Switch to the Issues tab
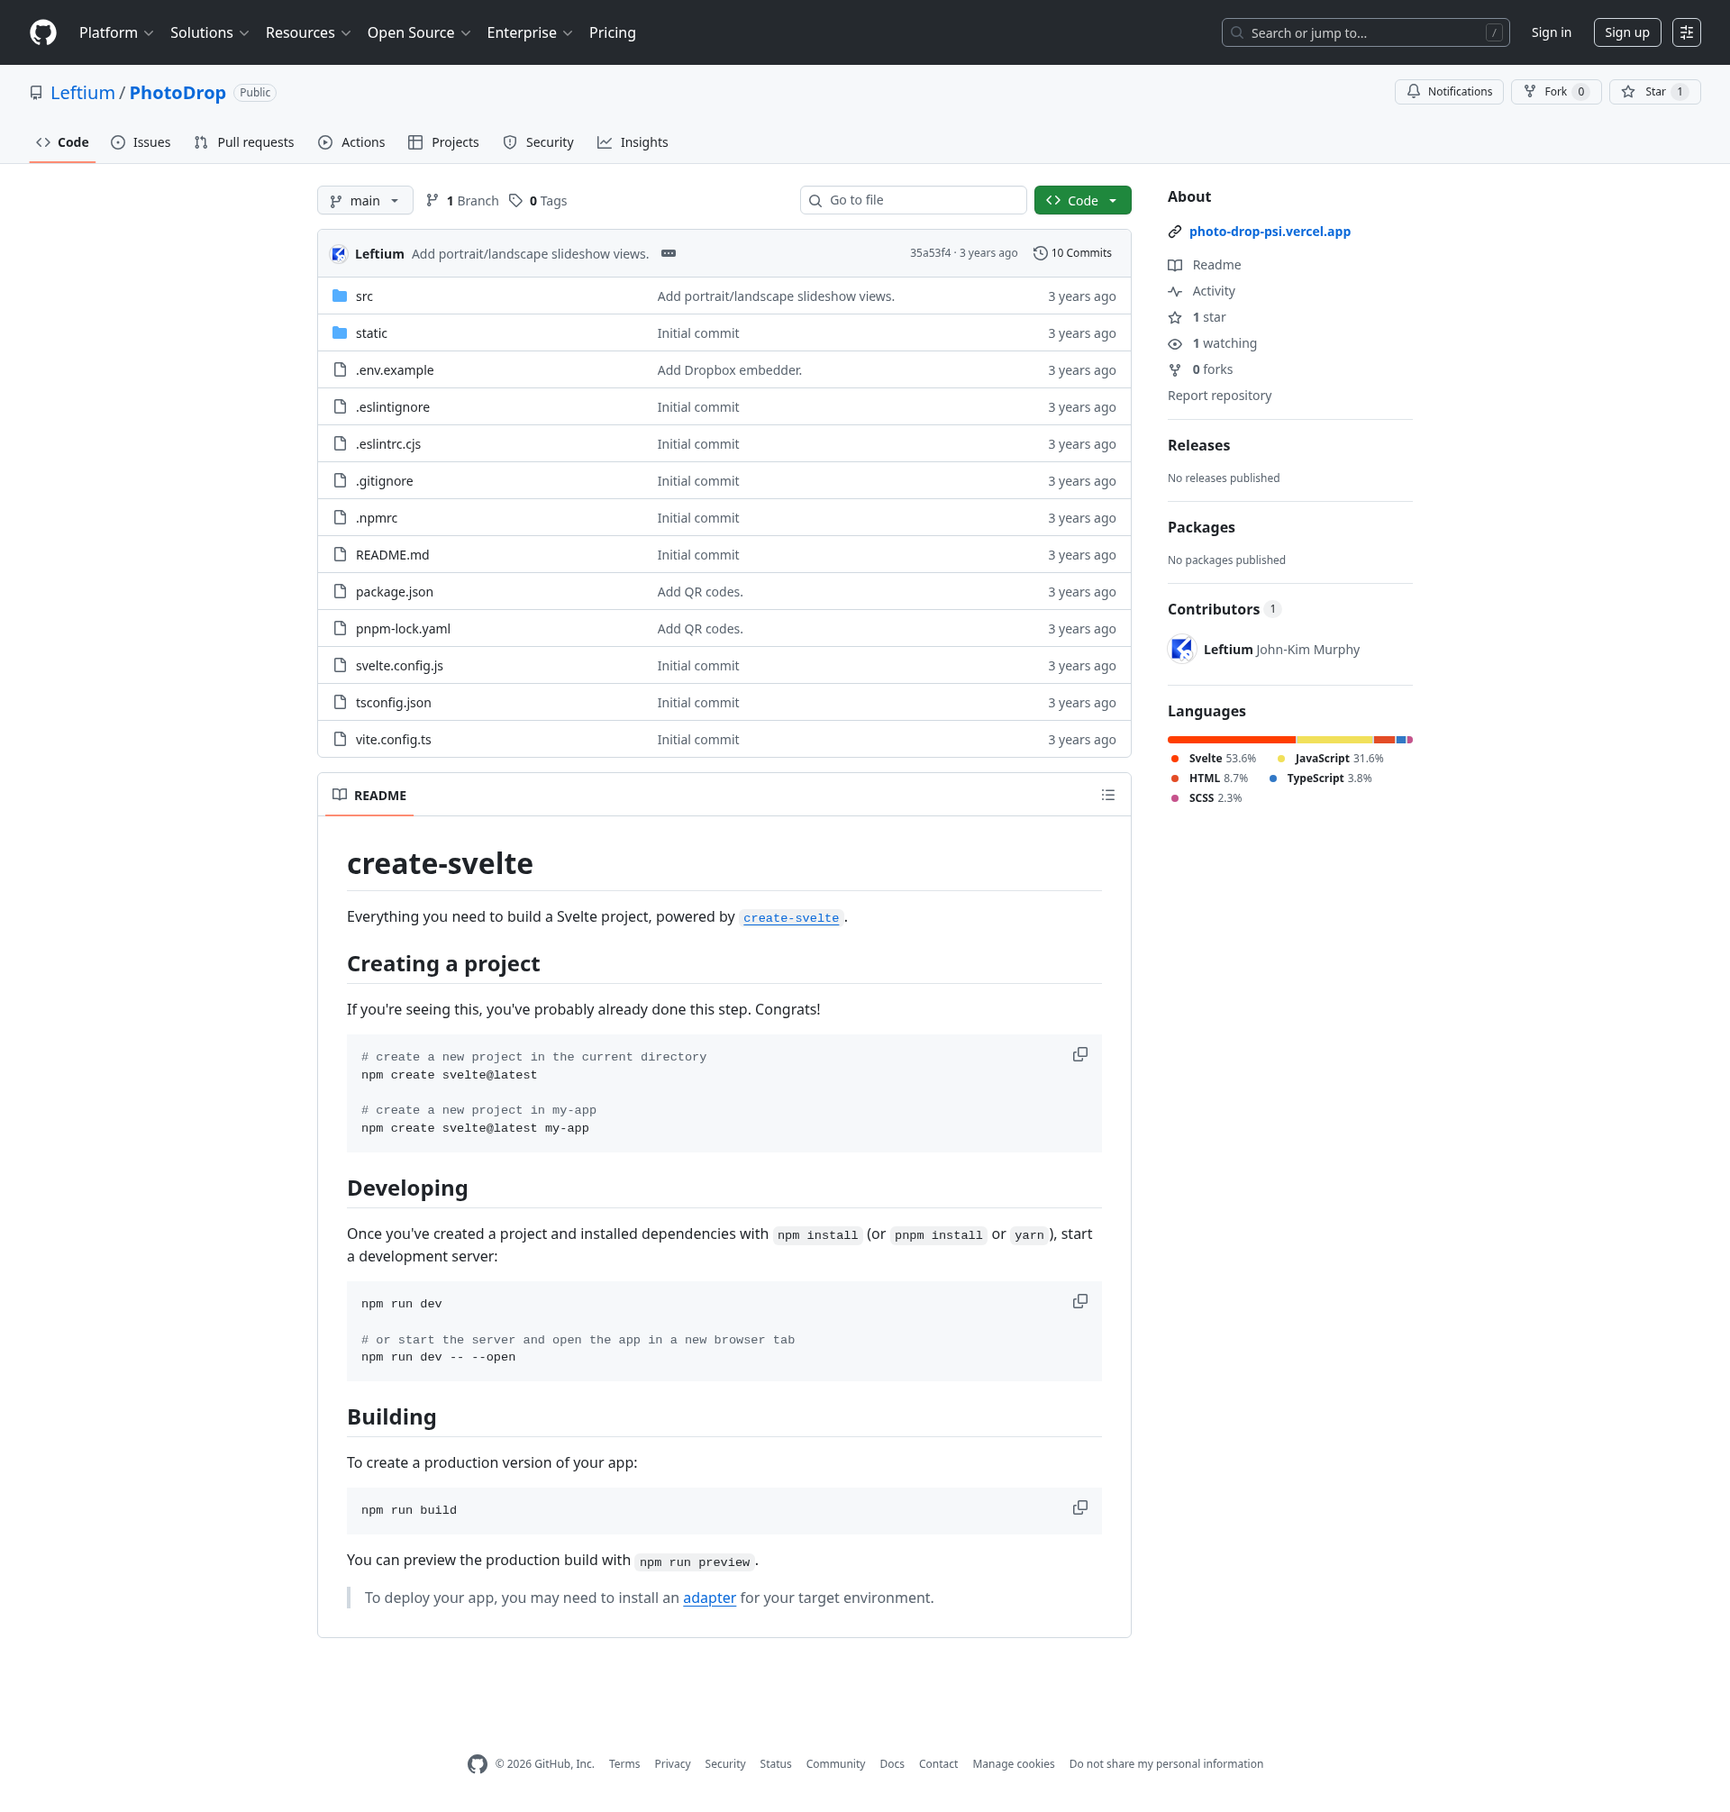 (x=141, y=142)
